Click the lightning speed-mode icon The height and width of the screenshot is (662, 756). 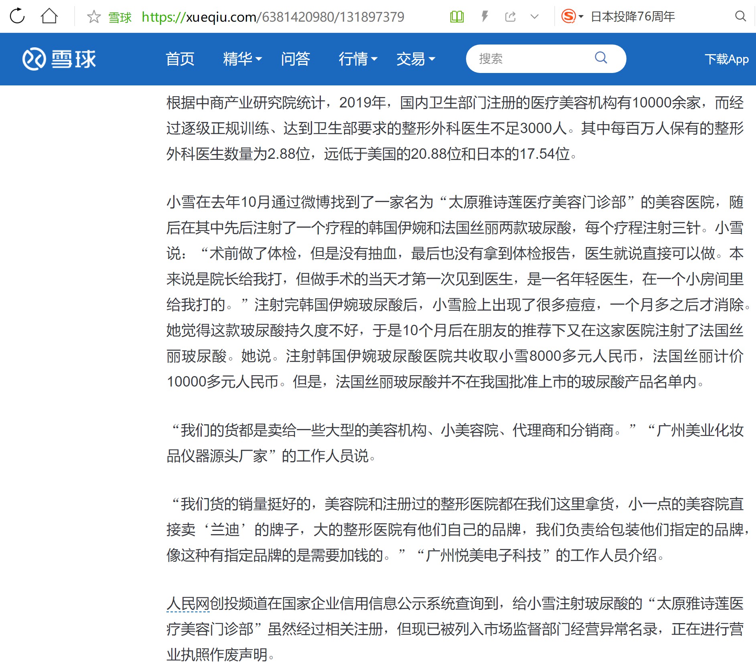485,16
